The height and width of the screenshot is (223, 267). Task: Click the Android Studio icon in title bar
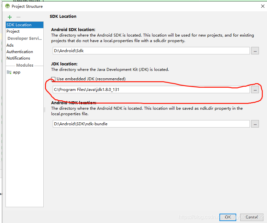7,6
